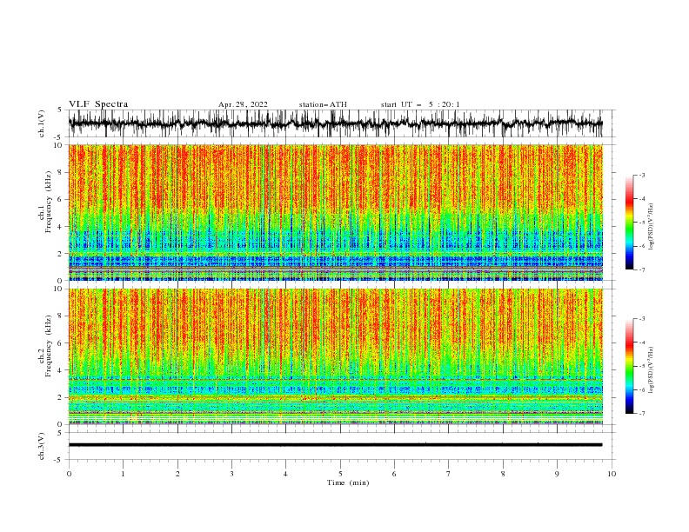Click the "-5" tick on ch.1(V) axis
This screenshot has height=532, width=689.
(x=58, y=137)
